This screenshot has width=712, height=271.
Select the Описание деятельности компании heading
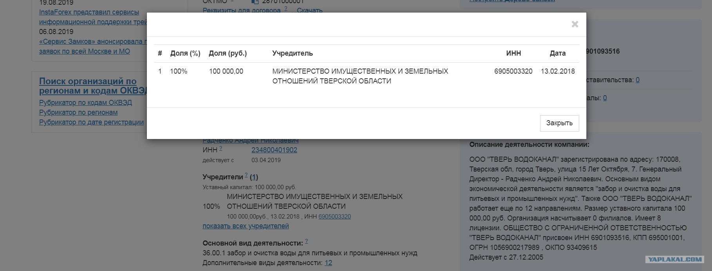point(529,145)
